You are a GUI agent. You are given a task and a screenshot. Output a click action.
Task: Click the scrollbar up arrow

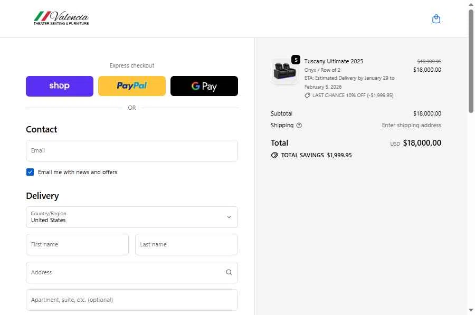471,4
